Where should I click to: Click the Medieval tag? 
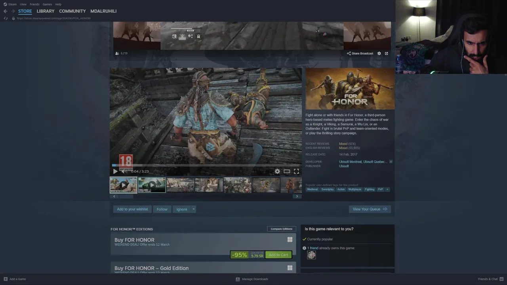tap(312, 189)
